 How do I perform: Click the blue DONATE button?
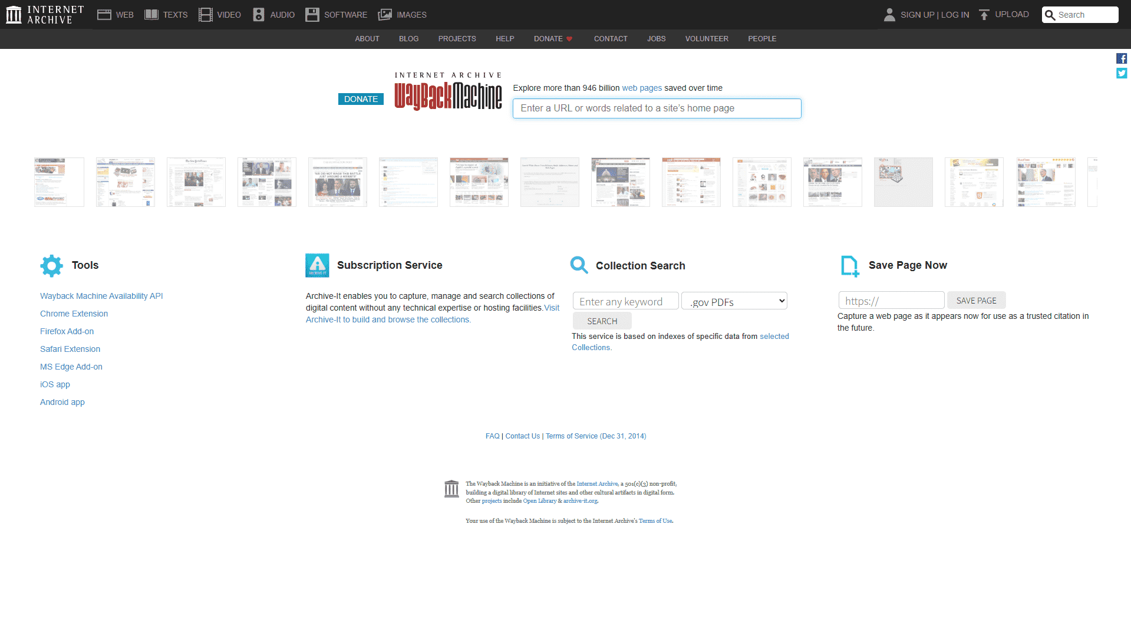pyautogui.click(x=361, y=99)
